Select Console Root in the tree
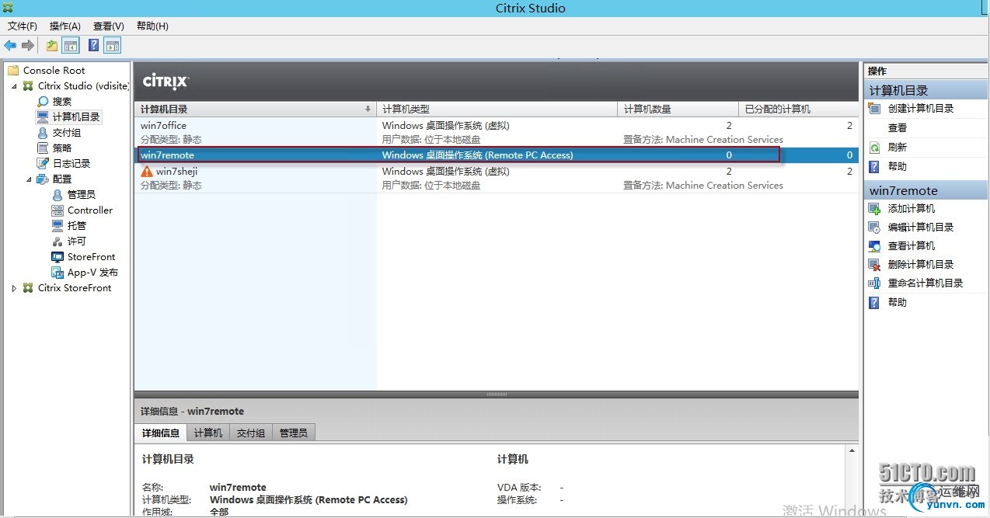Viewport: 990px width, 518px height. [x=54, y=71]
